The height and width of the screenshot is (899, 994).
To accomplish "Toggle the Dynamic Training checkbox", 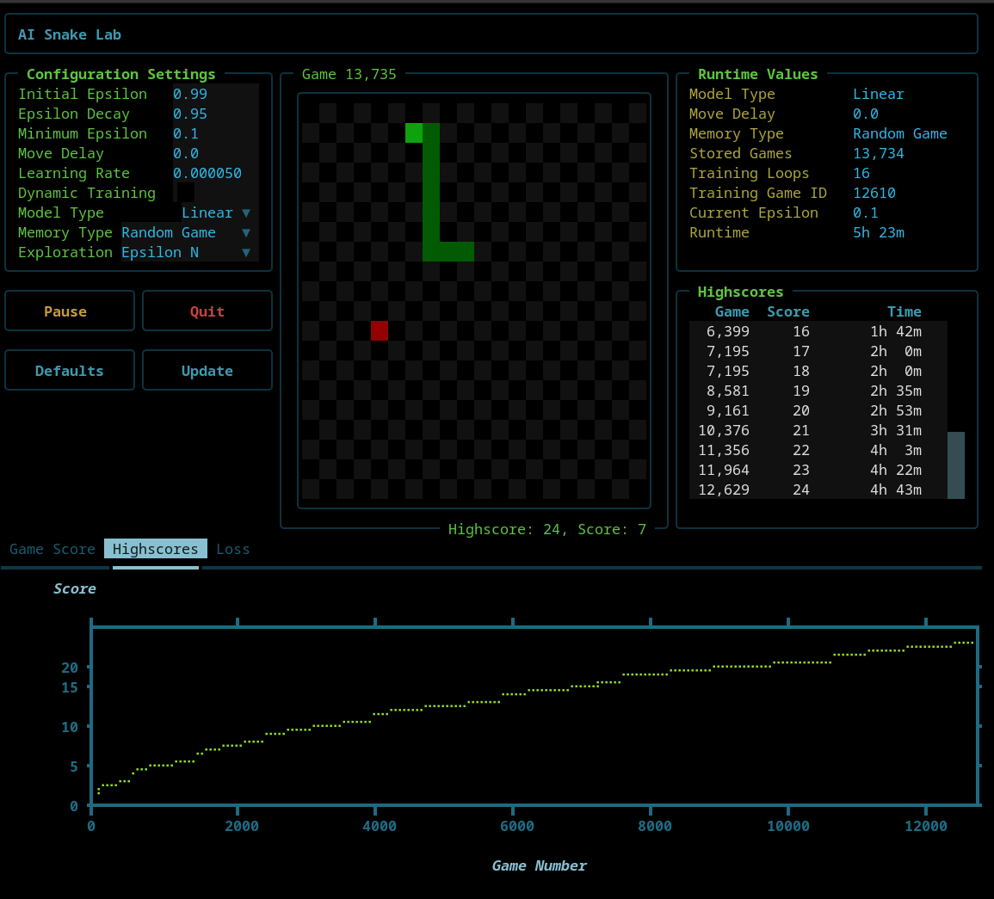I will coord(185,193).
